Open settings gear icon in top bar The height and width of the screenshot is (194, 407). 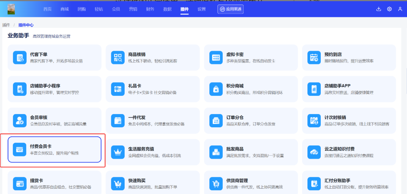[x=389, y=9]
